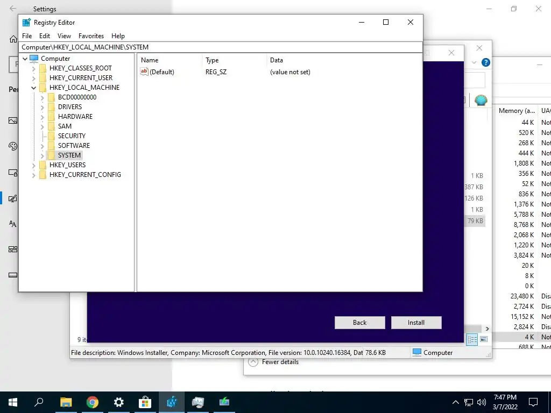Open the Help menu in Registry Editor
Screen dimensions: 551x413
118,36
